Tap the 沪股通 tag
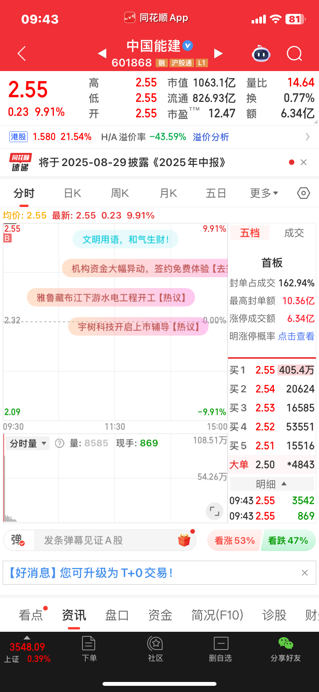319x692 pixels. click(182, 63)
